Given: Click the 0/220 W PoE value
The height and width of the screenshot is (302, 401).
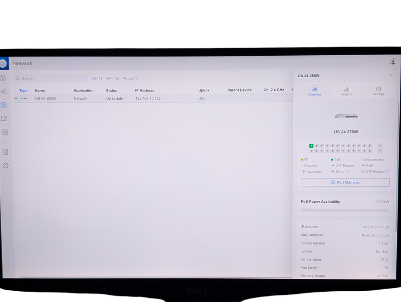Looking at the screenshot, I should click(382, 202).
